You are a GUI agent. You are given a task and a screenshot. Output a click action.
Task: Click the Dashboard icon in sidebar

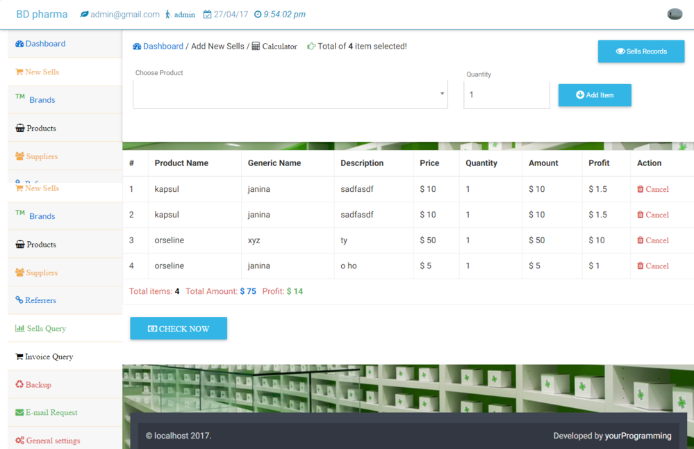pyautogui.click(x=19, y=44)
